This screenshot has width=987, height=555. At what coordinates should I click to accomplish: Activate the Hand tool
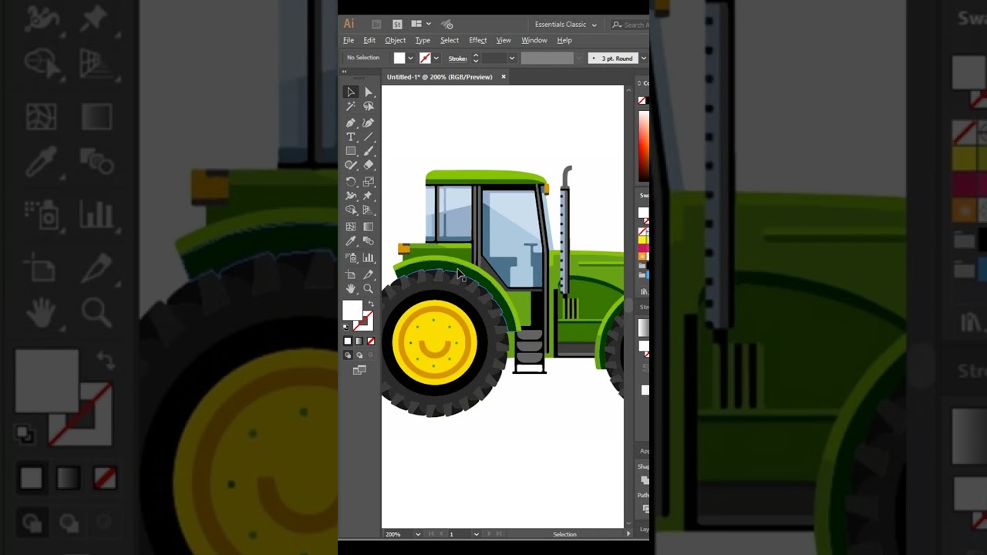pyautogui.click(x=351, y=289)
